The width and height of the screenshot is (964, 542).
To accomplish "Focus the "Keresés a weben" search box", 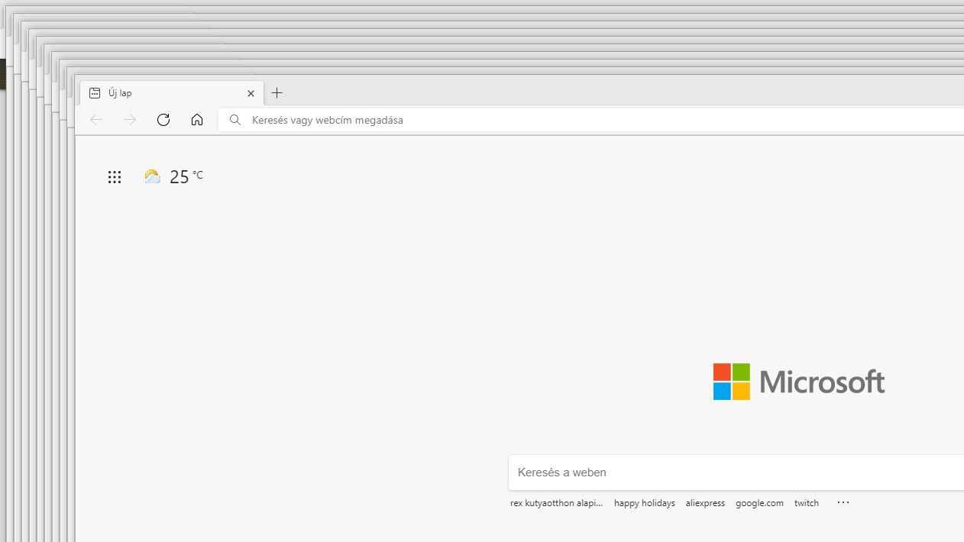I will 736,473.
